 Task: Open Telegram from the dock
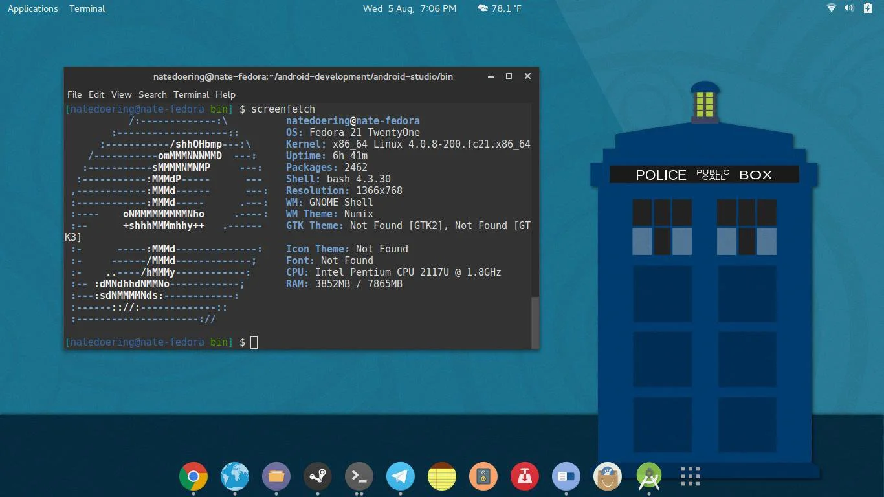(401, 477)
